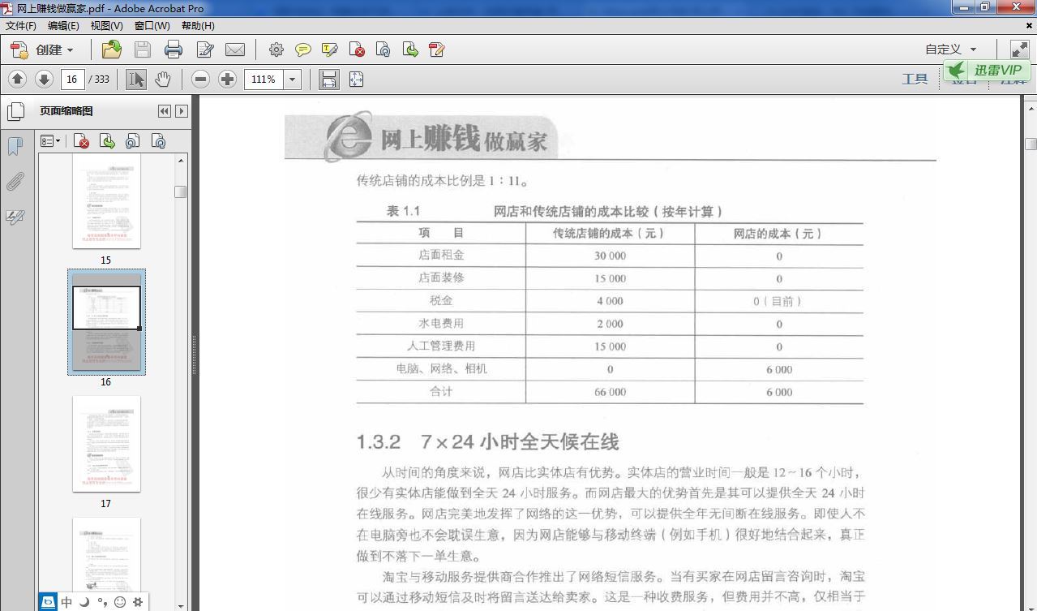Click the 1.3.2 section heading

(x=487, y=442)
